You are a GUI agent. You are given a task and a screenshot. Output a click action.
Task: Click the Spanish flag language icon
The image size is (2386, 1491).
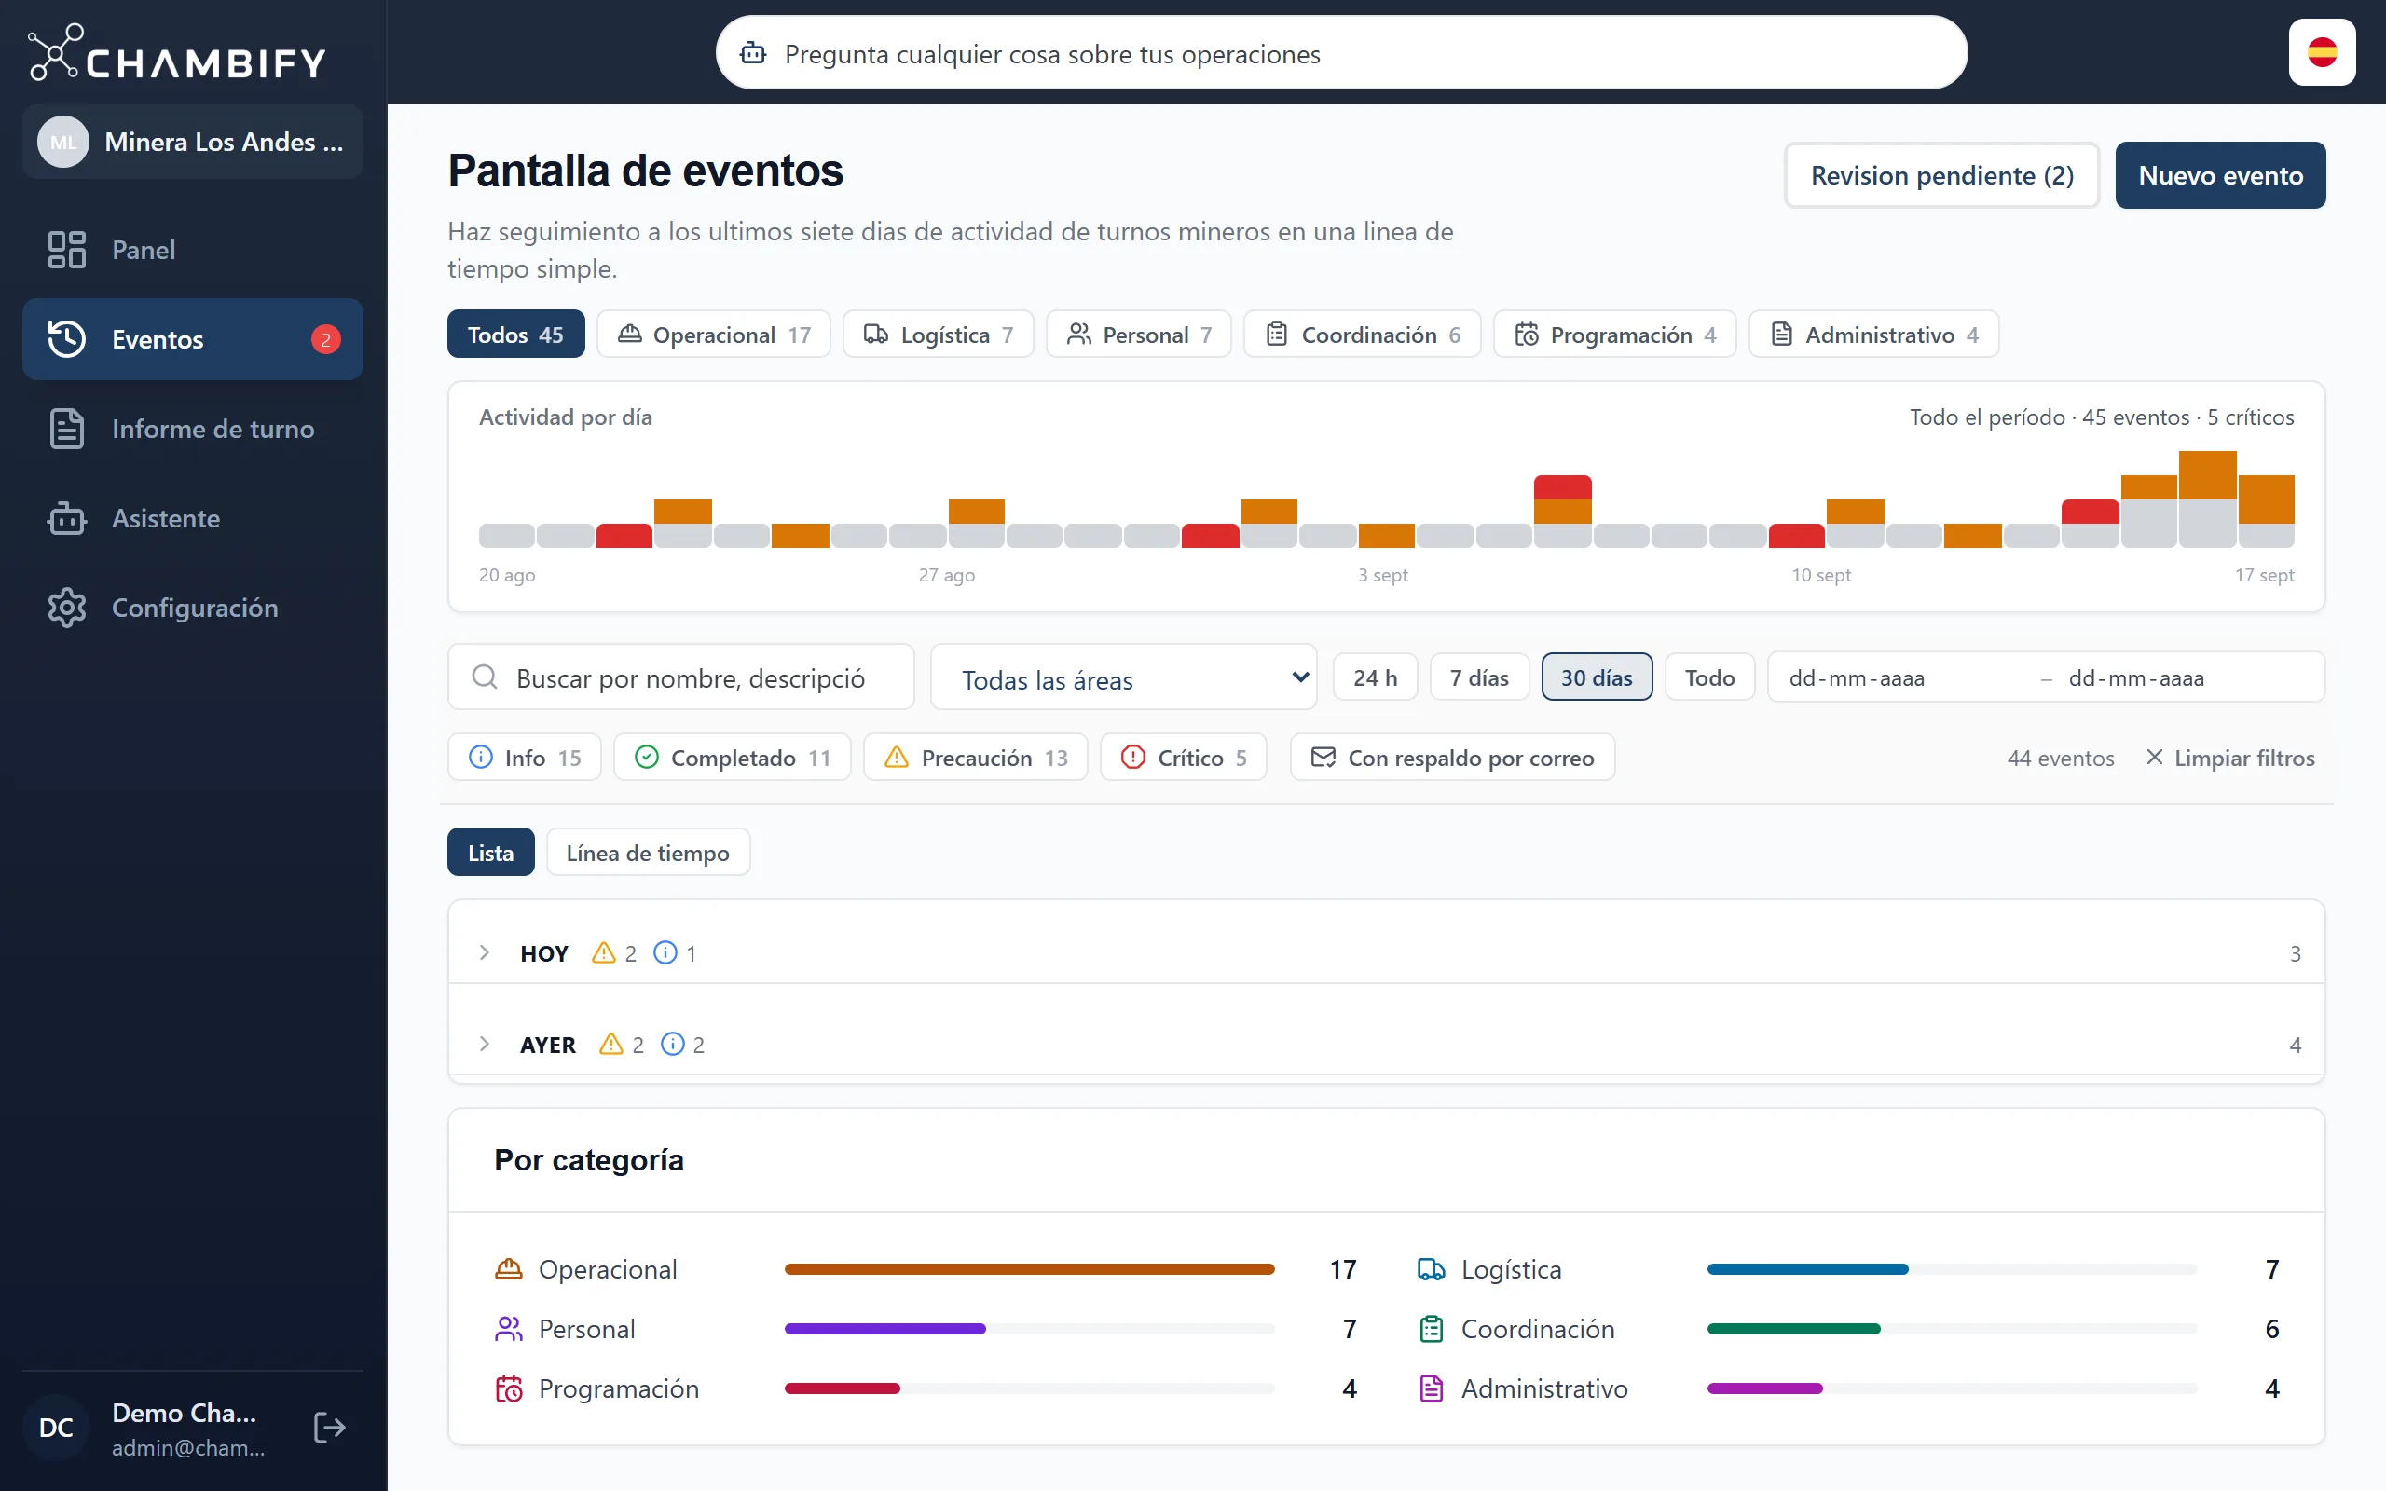pos(2322,52)
